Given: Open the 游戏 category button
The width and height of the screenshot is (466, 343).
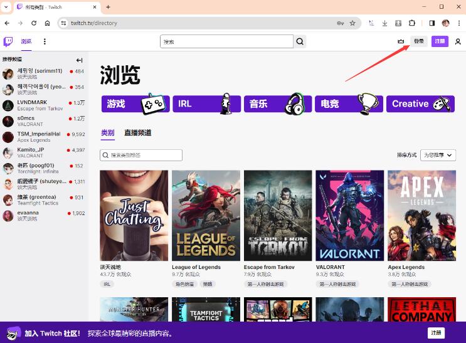Looking at the screenshot, I should 135,103.
